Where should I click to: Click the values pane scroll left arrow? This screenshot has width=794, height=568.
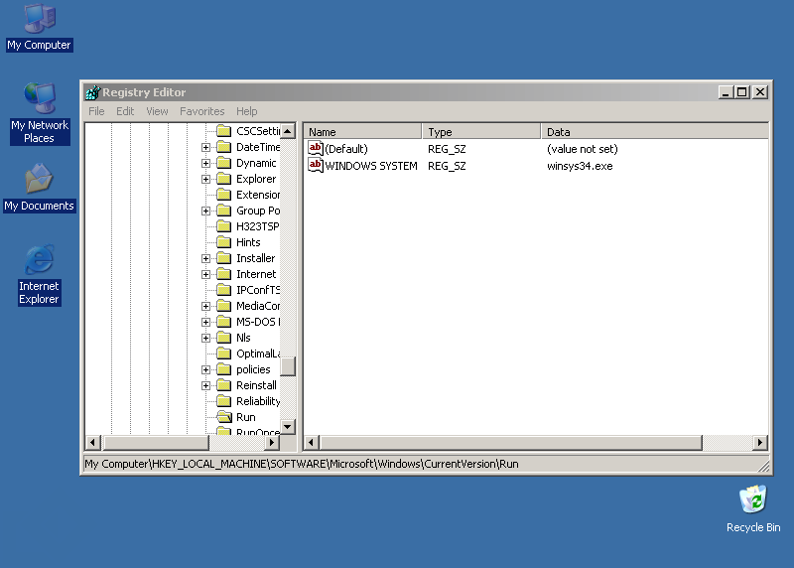(311, 442)
